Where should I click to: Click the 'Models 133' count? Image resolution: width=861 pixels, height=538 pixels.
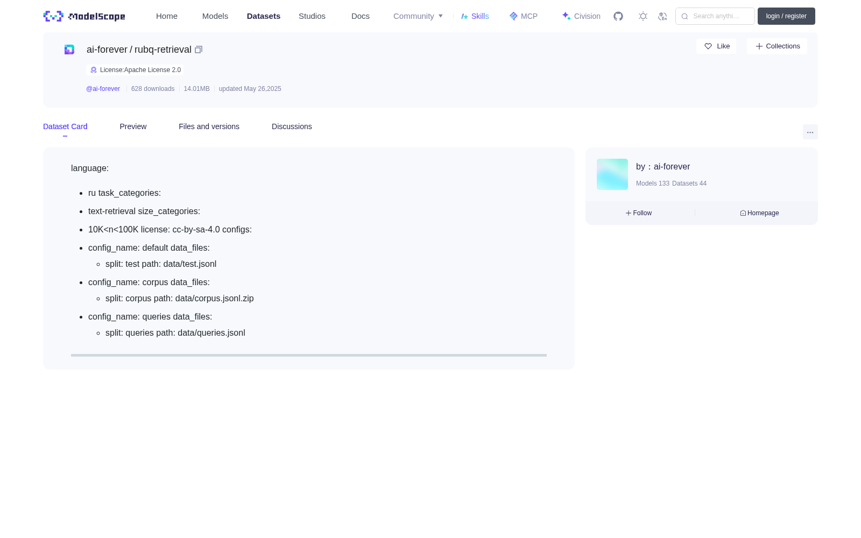click(x=653, y=183)
